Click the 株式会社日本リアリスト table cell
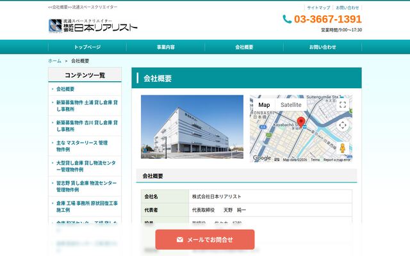The width and height of the screenshot is (410, 256). [270, 196]
